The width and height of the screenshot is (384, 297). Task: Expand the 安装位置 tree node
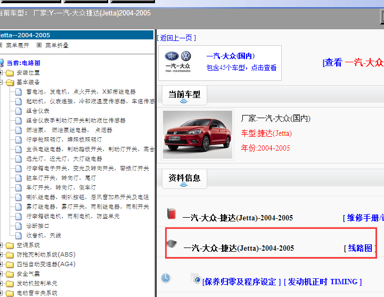tap(1, 73)
